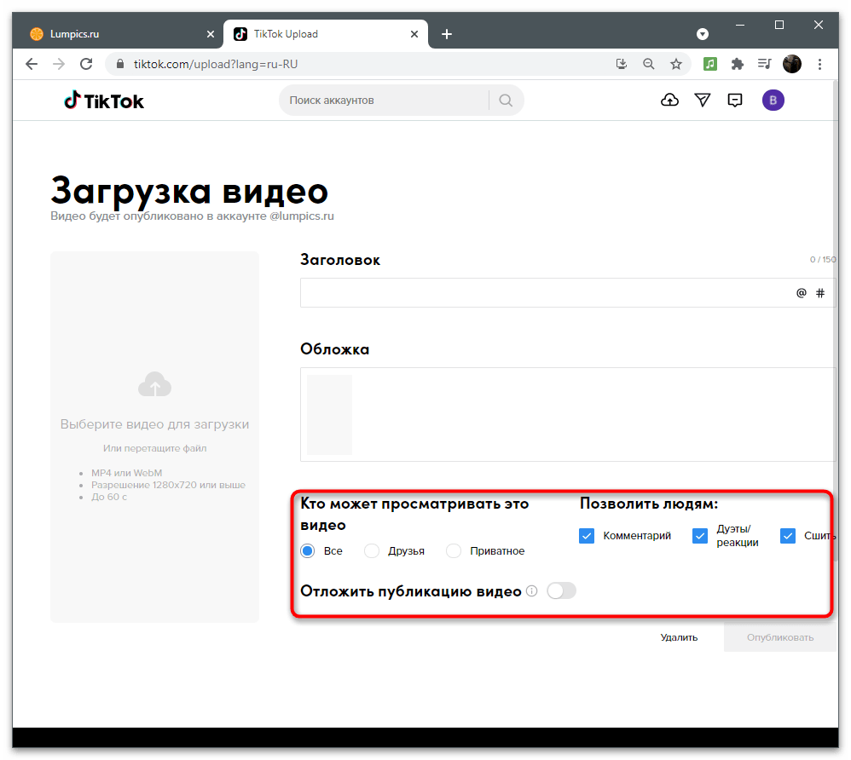Disable the 'Дуэты/реакции' checkbox
Image resolution: width=851 pixels, height=760 pixels.
(x=700, y=535)
